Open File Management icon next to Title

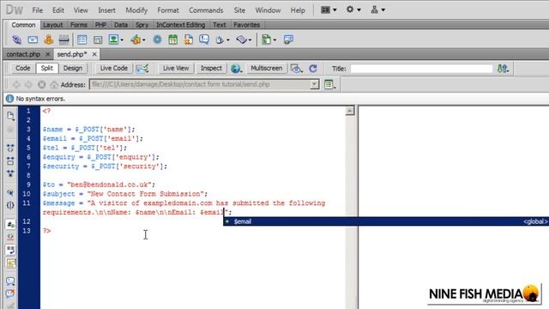503,69
